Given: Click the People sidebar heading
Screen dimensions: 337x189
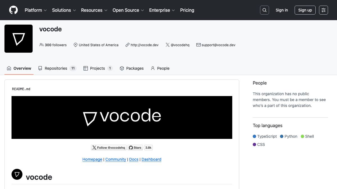Looking at the screenshot, I should (260, 83).
